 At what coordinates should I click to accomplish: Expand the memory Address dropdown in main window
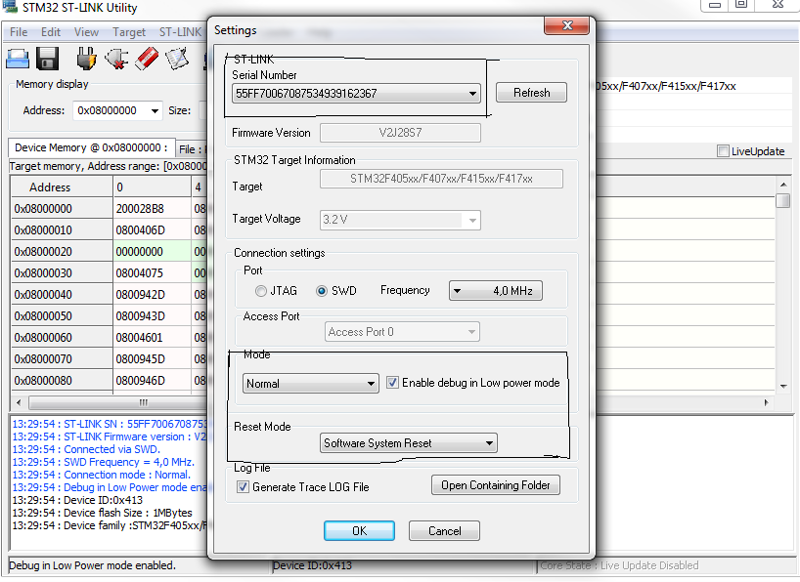point(155,110)
